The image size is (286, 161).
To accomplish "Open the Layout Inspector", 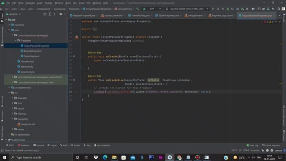I will click(271, 145).
